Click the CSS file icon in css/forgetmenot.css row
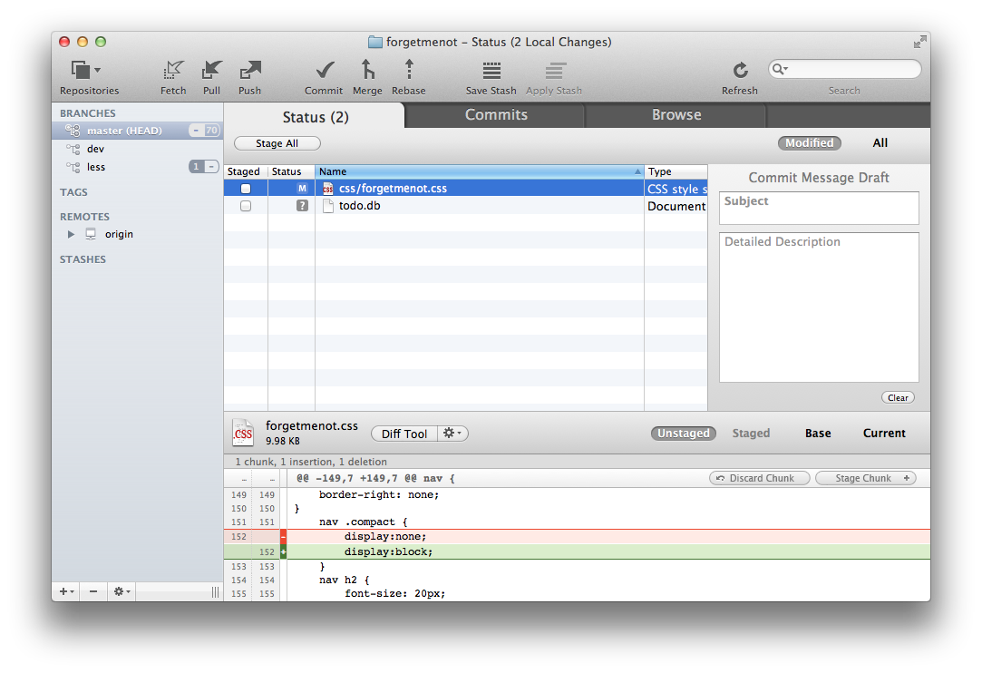982x673 pixels. (327, 189)
